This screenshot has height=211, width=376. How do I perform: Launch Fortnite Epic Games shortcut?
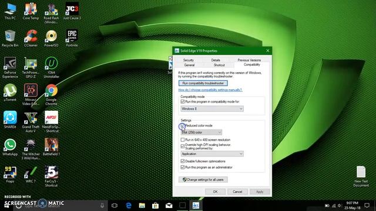click(72, 38)
